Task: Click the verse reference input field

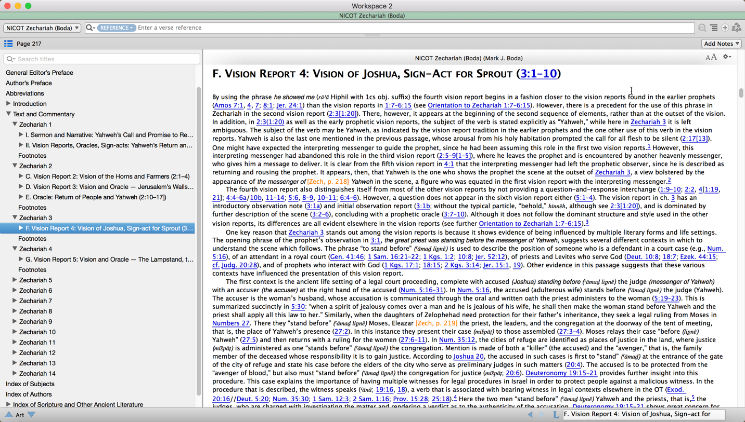Action: [415, 28]
